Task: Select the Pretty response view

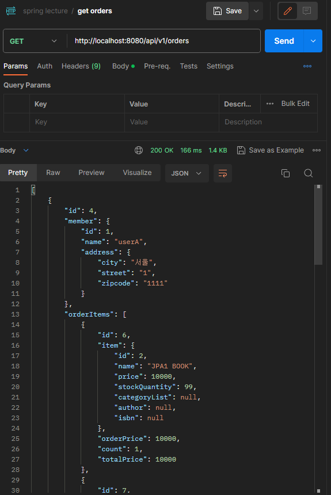Action: click(18, 173)
